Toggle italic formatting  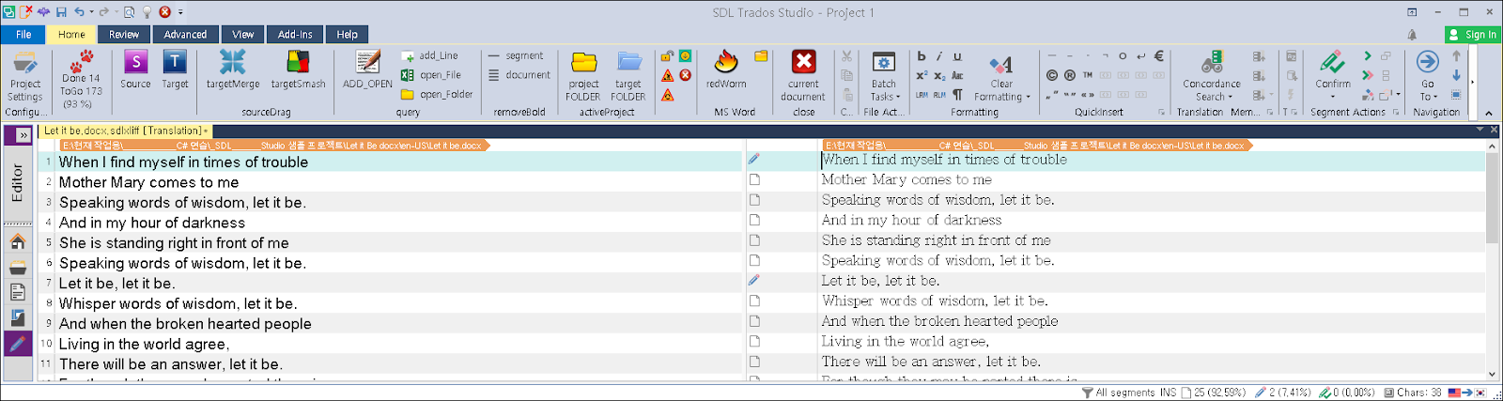[938, 56]
